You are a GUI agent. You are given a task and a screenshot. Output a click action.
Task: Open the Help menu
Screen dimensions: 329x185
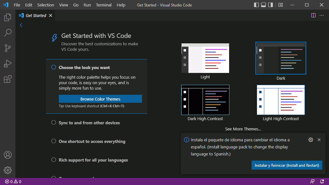click(x=121, y=5)
